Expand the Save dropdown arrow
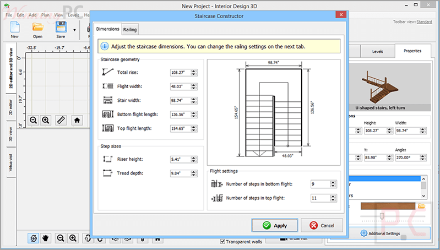 pyautogui.click(x=74, y=30)
